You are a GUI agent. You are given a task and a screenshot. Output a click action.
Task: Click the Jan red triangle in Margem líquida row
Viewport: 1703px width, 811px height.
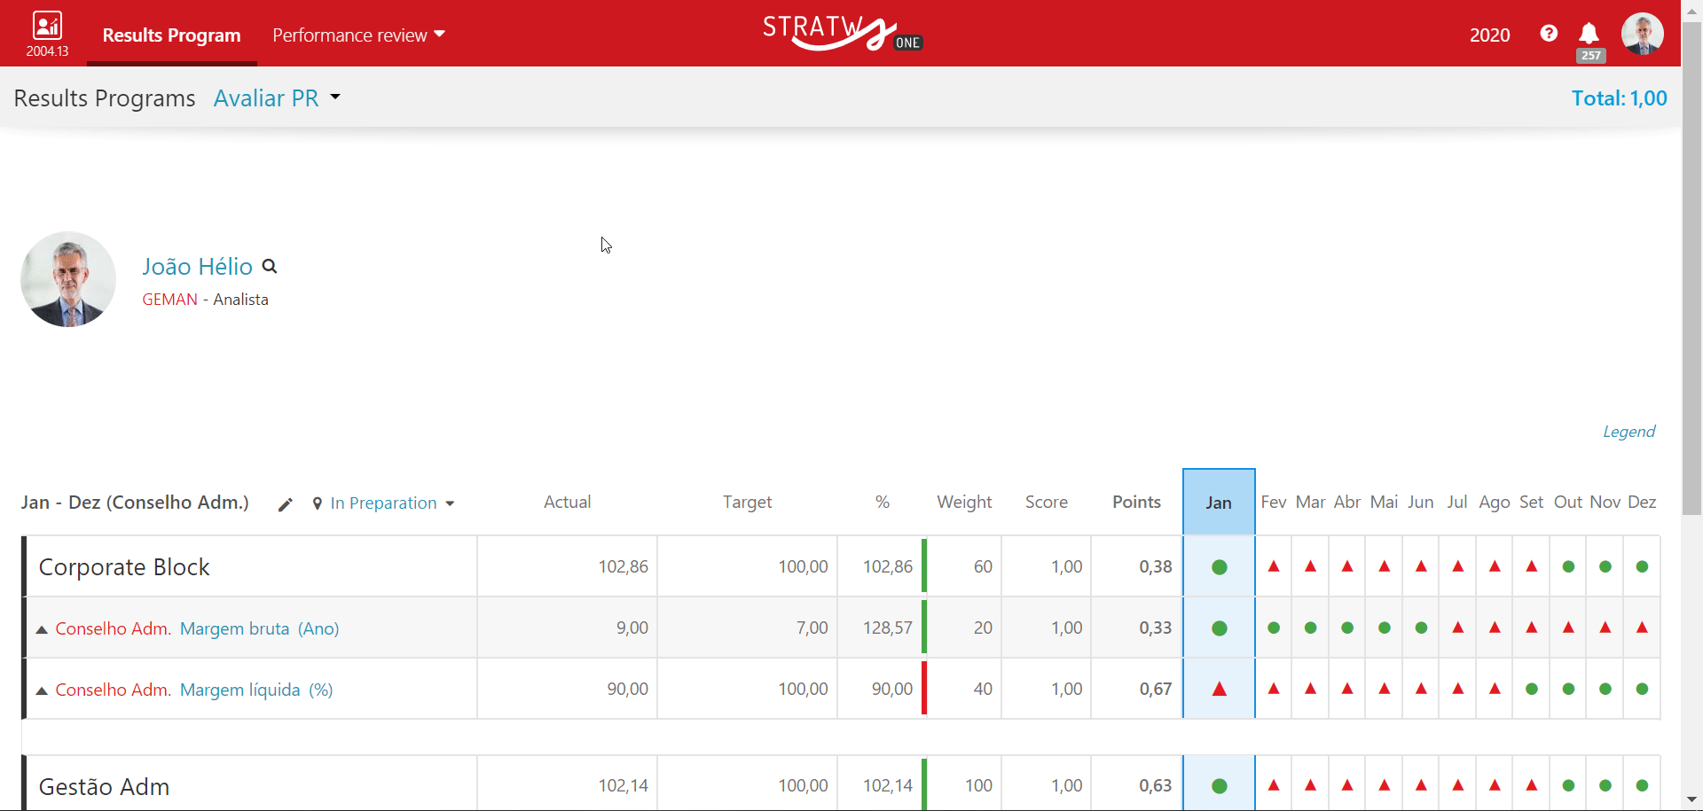pyautogui.click(x=1219, y=689)
